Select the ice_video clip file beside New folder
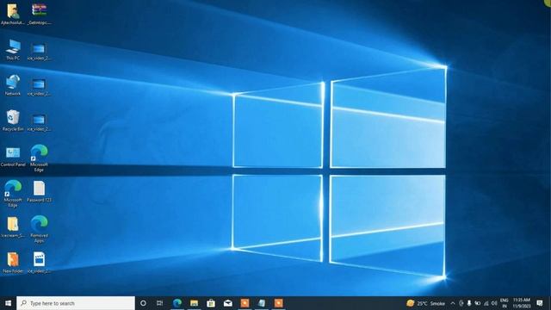 [39, 263]
